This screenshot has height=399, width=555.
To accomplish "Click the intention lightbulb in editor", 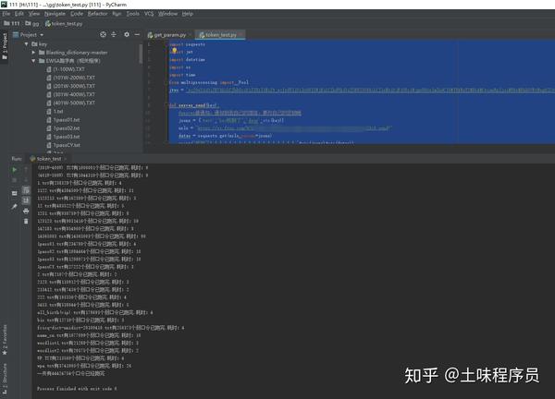I will pyautogui.click(x=174, y=51).
